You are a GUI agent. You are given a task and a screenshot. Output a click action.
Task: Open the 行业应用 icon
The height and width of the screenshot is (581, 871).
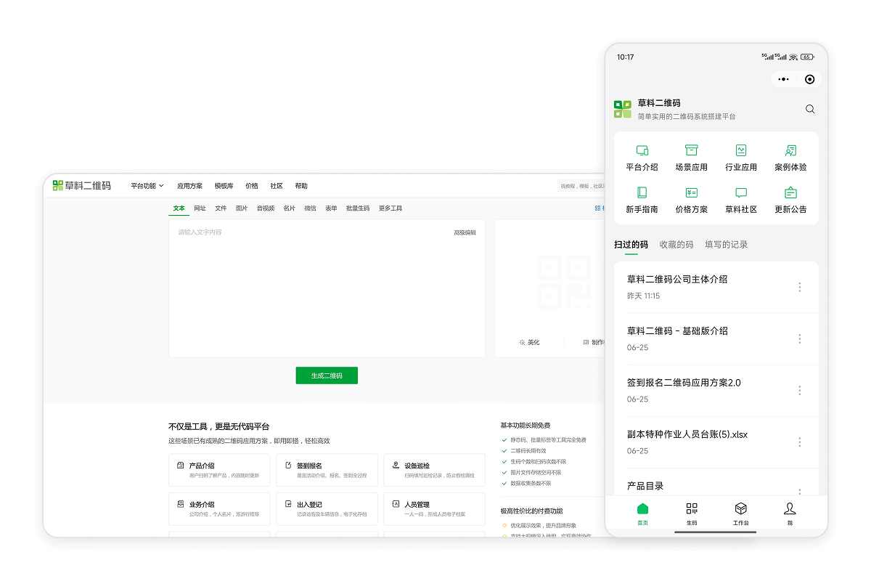740,151
